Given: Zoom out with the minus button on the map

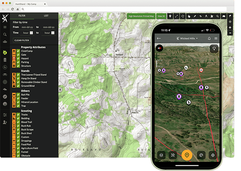Looking at the screenshot, I should click(230, 33).
